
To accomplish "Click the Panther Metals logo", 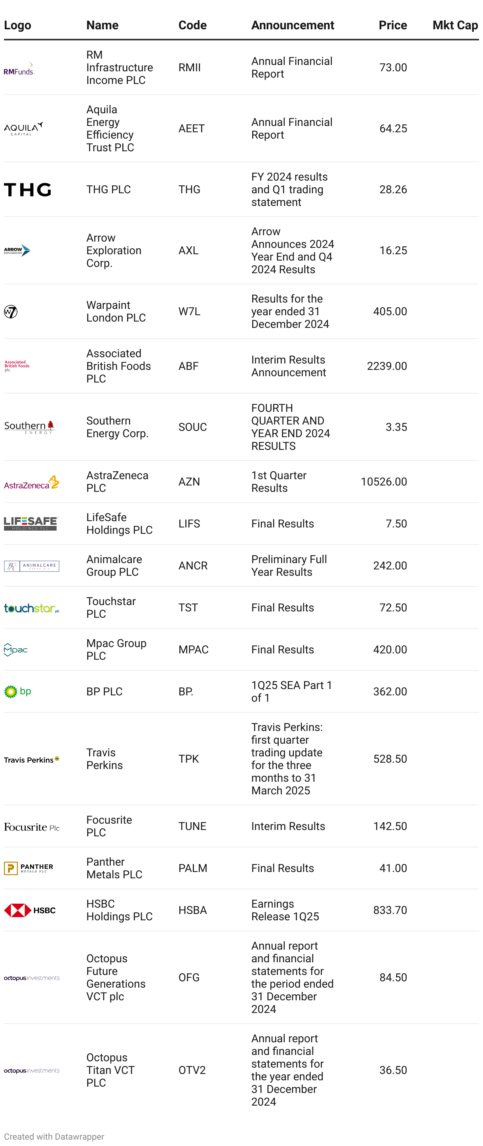I will pyautogui.click(x=29, y=868).
